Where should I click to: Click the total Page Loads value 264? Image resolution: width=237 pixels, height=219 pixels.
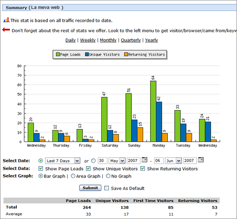tap(87, 207)
